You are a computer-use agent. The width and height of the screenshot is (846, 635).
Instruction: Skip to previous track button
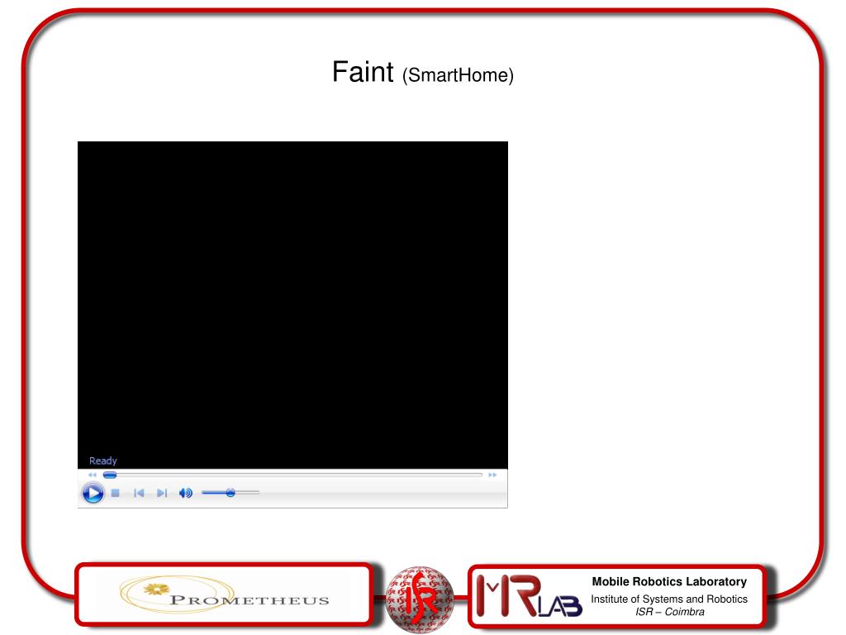click(139, 493)
